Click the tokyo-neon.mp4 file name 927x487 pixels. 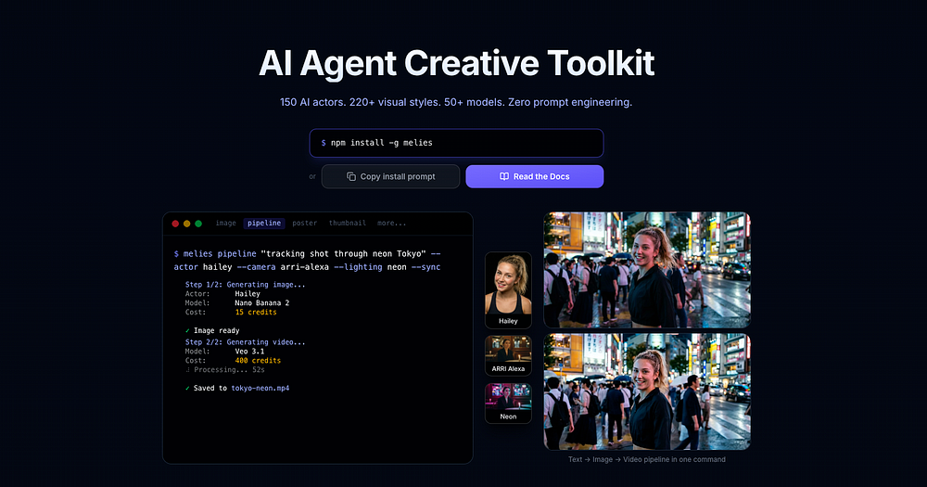click(x=260, y=388)
